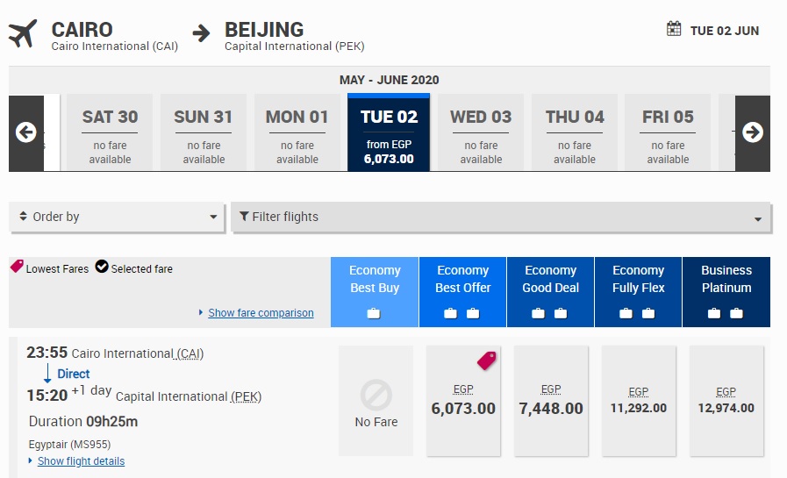This screenshot has height=478, width=787.
Task: Choose the EGP 12,974.00 Business Platinum fare
Action: point(726,401)
